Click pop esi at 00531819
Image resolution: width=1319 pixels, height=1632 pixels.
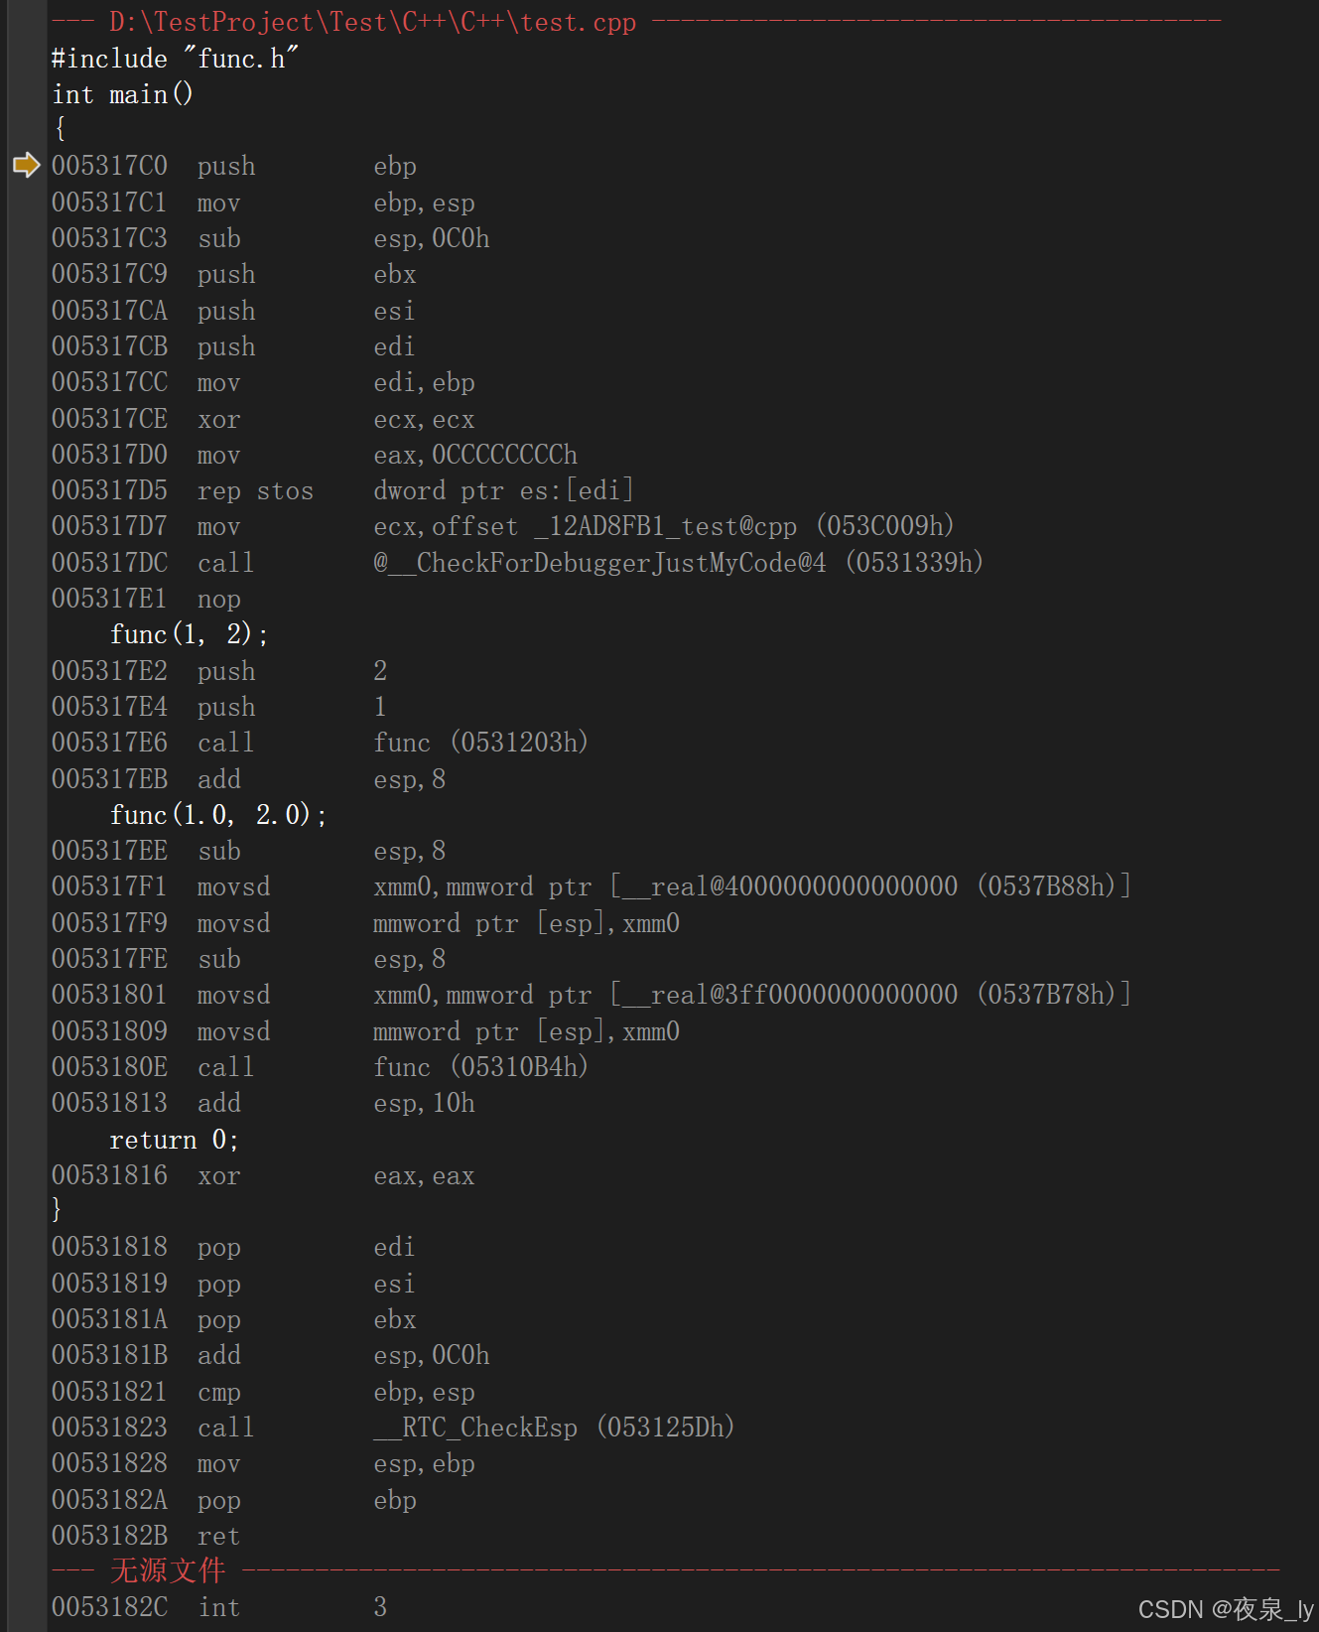[233, 1284]
